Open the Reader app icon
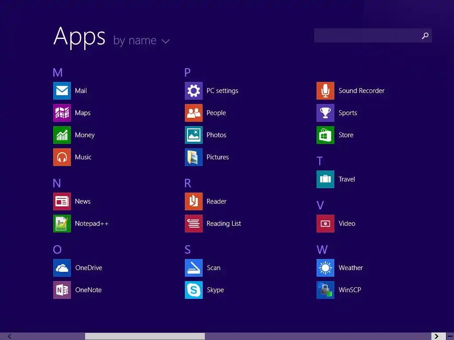The height and width of the screenshot is (340, 454). click(194, 201)
